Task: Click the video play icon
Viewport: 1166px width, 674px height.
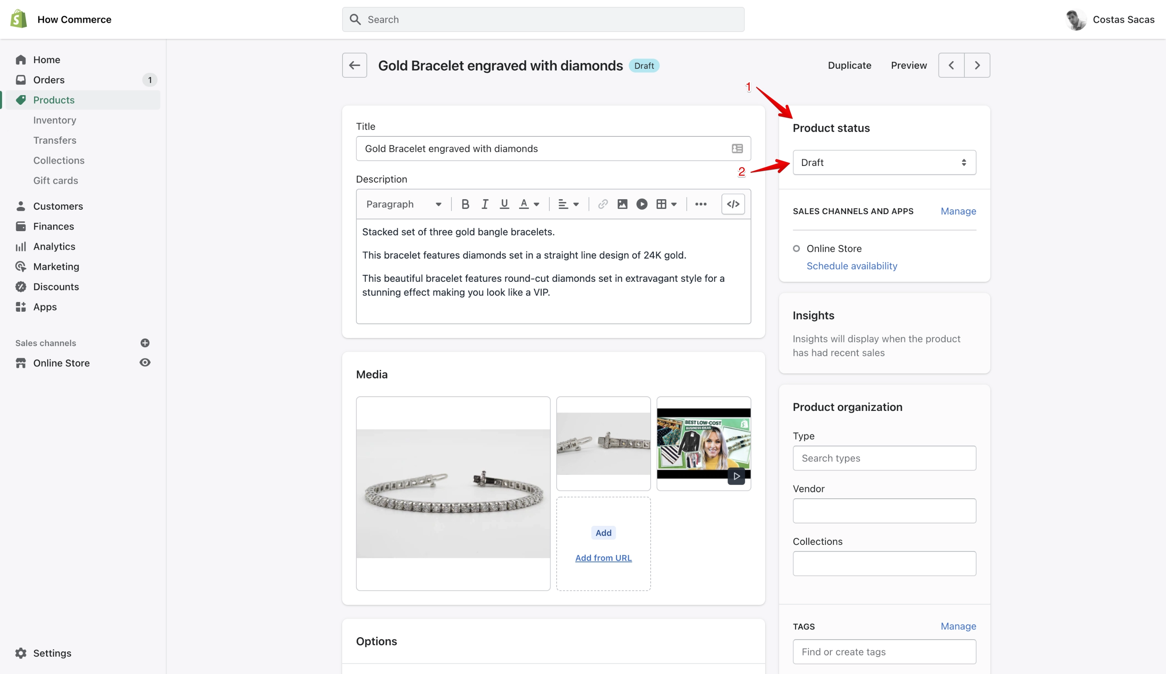Action: tap(736, 476)
